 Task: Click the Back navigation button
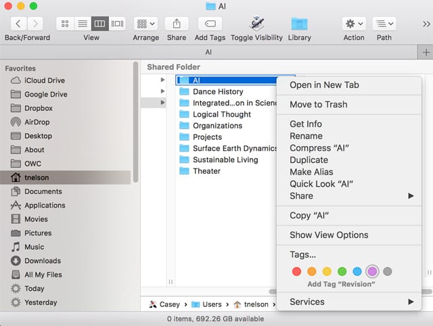[x=16, y=24]
